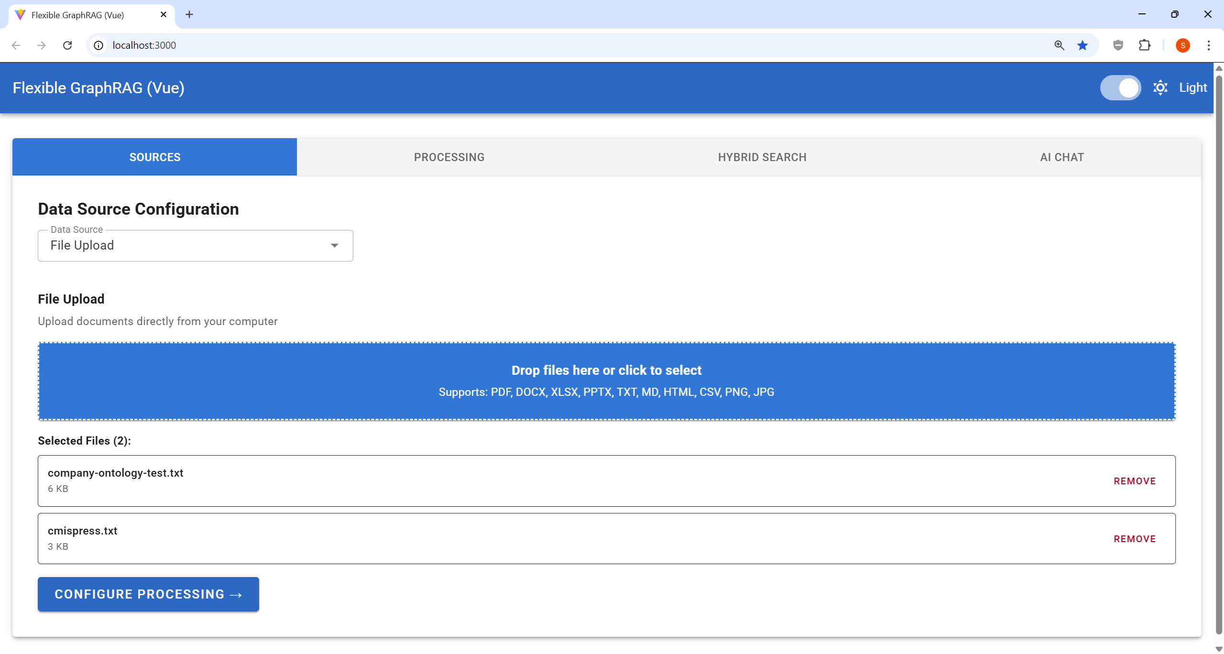Click the blue bookmark star icon
The width and height of the screenshot is (1224, 654).
click(1082, 45)
